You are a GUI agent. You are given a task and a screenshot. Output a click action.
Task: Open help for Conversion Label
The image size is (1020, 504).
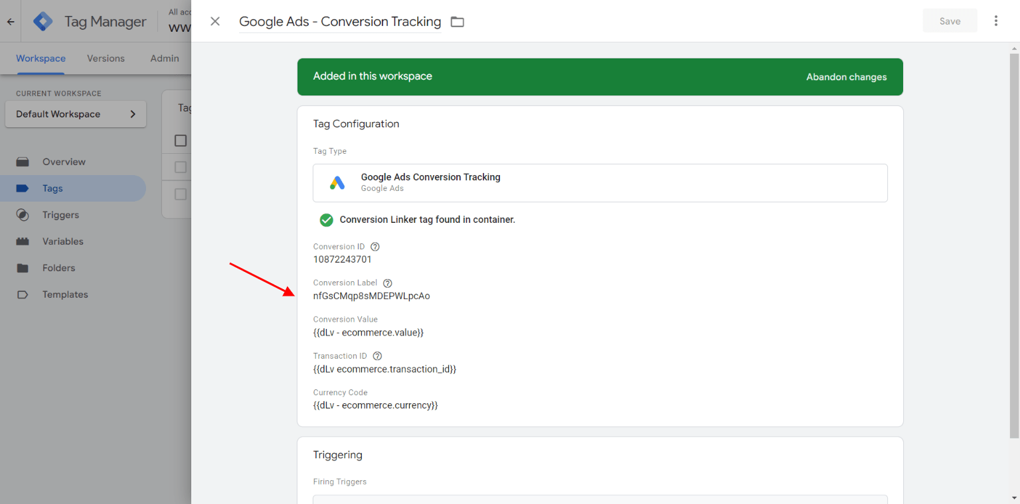coord(388,283)
